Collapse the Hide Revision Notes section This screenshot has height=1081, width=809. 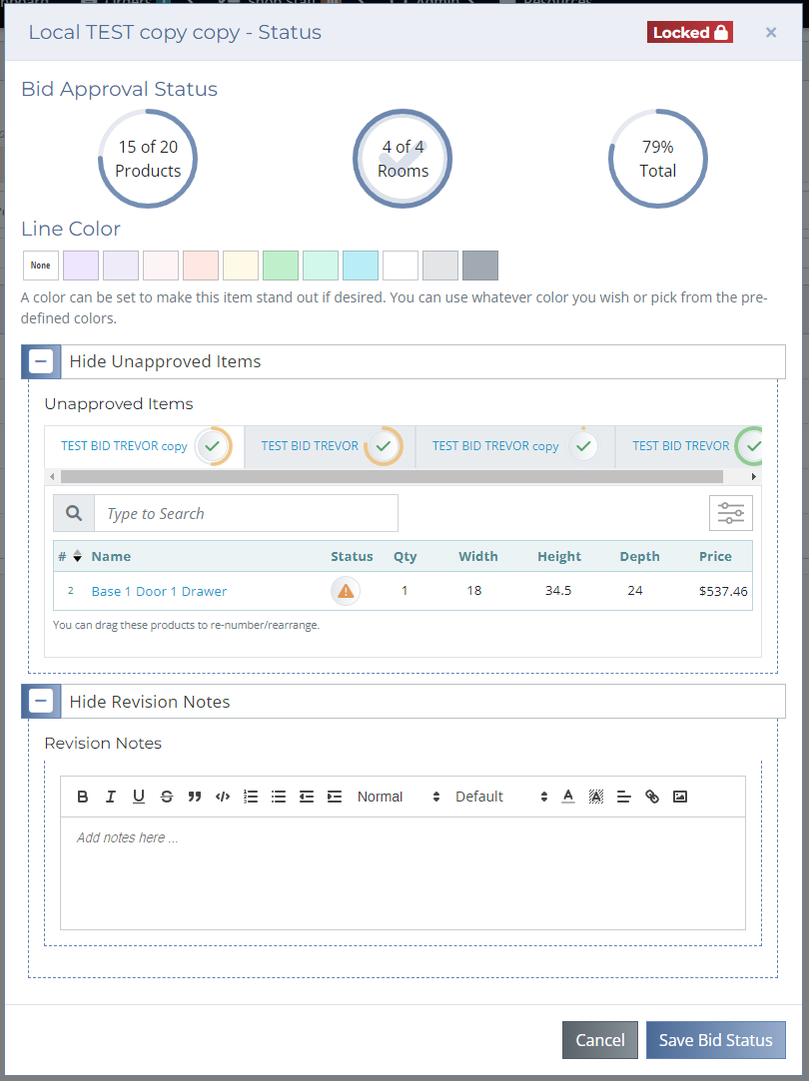pyautogui.click(x=41, y=701)
